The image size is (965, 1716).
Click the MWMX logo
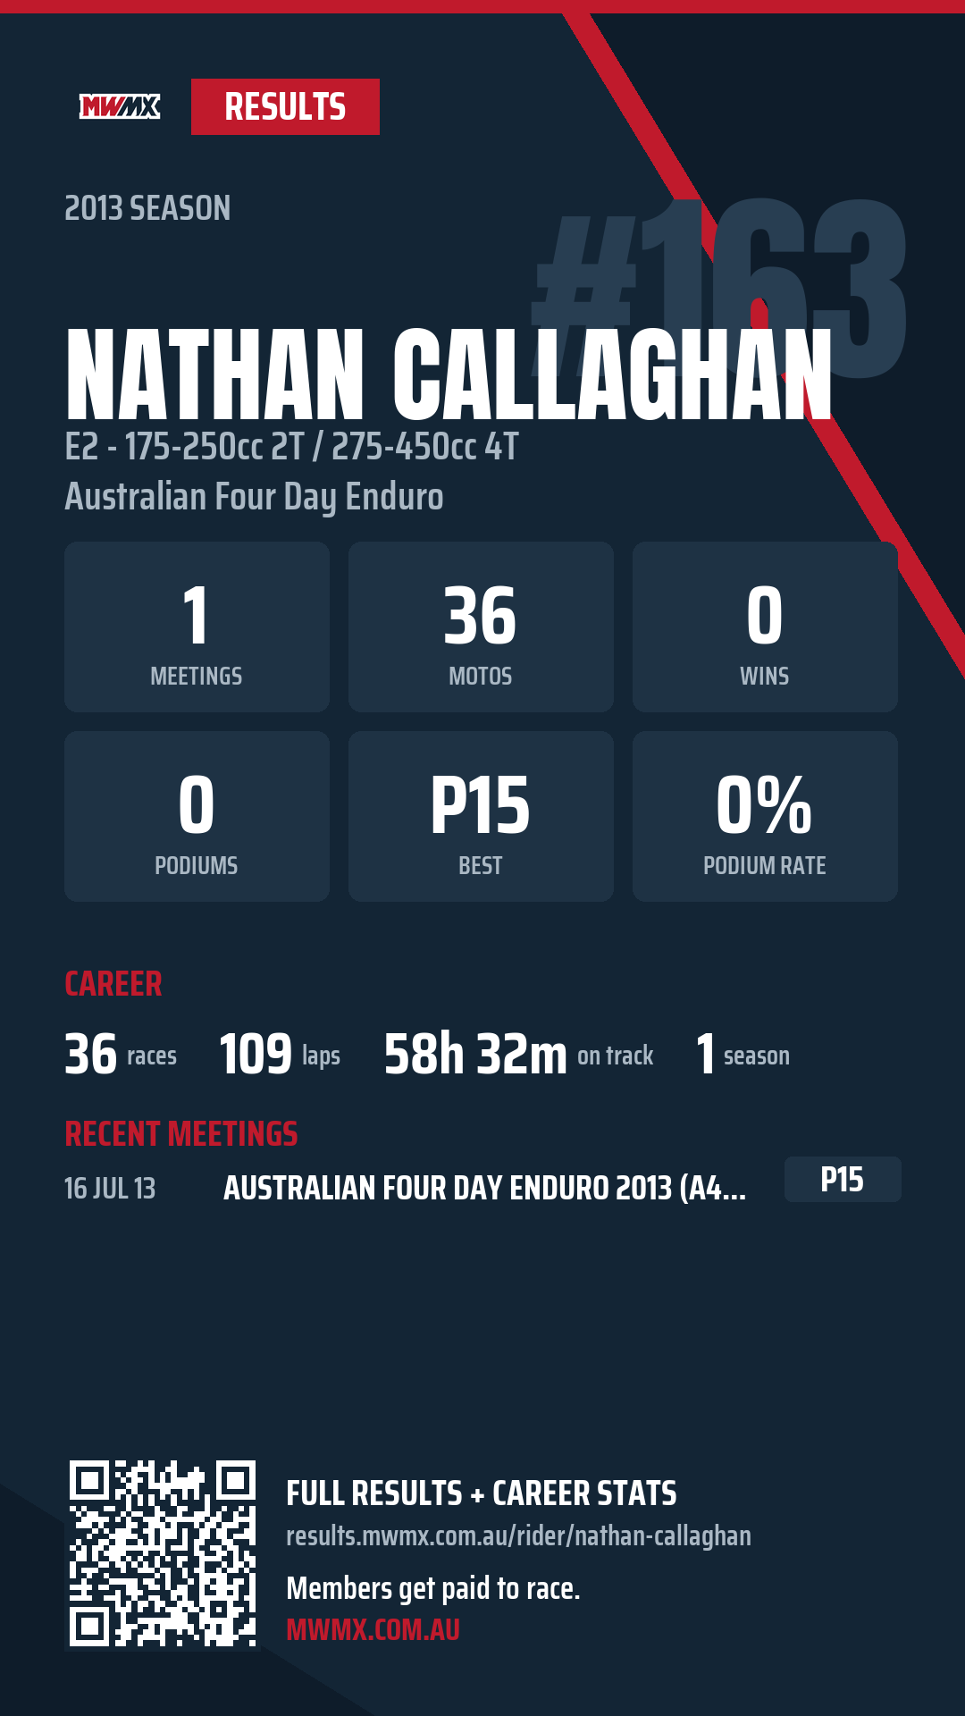pos(120,107)
